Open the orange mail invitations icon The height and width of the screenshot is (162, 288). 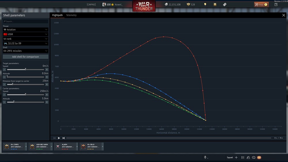(x=259, y=157)
